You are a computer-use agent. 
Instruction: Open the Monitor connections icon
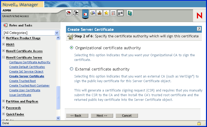[x=120, y=13]
